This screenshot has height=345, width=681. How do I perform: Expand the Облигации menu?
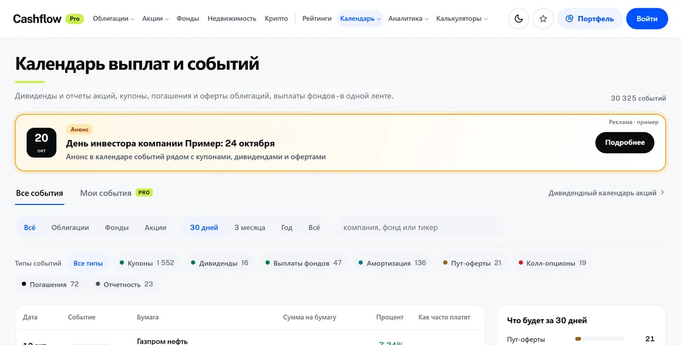(x=113, y=19)
